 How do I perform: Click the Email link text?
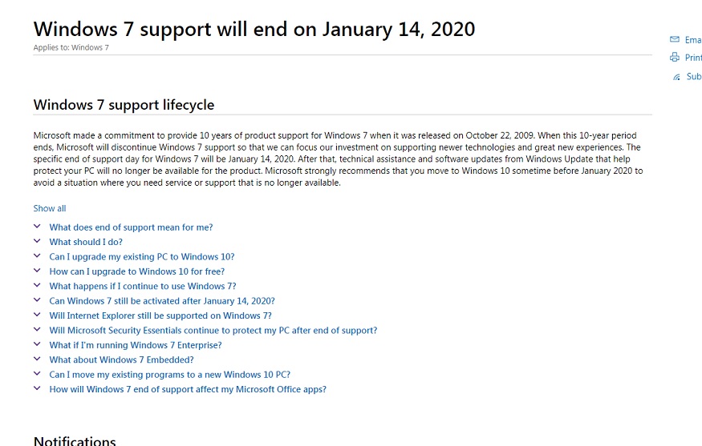693,39
